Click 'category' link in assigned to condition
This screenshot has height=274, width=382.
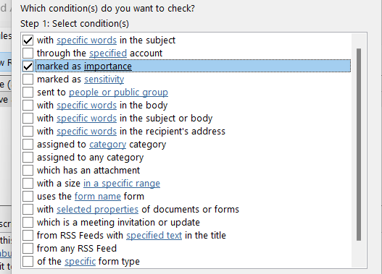(108, 145)
